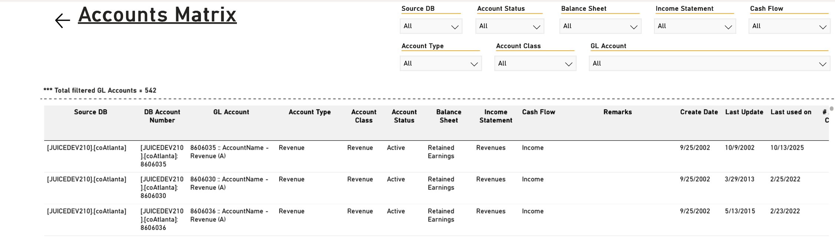Sort by DB Account Number header

pos(162,116)
